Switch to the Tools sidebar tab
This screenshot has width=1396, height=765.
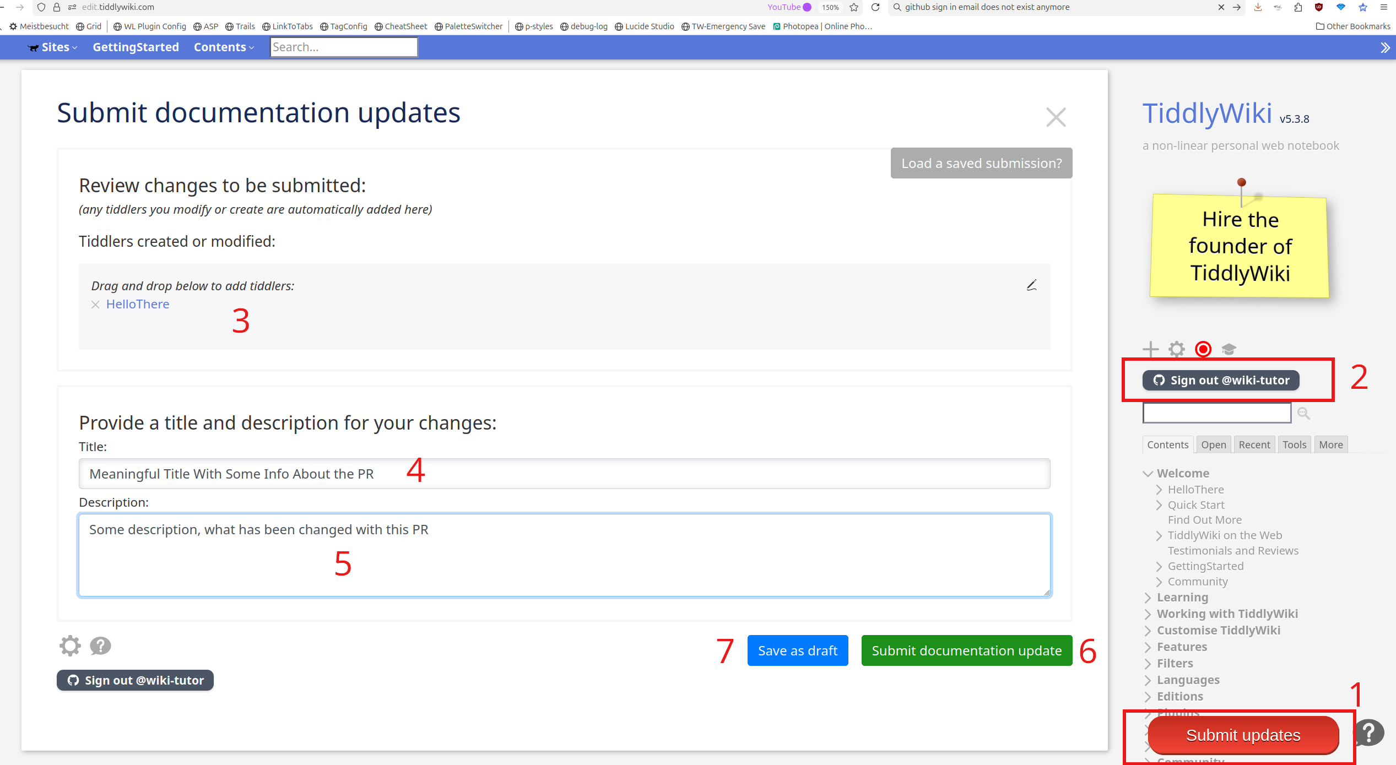click(1294, 444)
